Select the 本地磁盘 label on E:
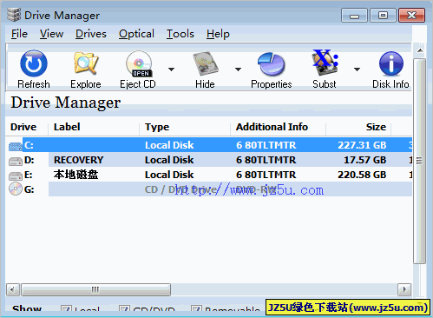 click(75, 175)
